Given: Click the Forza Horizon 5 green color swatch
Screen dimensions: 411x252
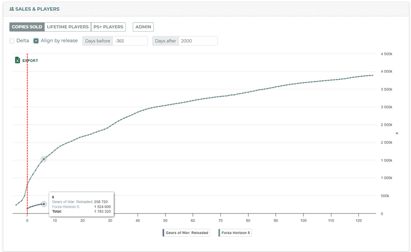Looking at the screenshot, I should click(x=219, y=233).
